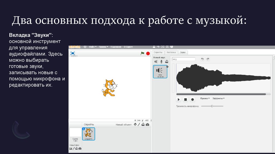275x154 pixels.
Task: Open the Правка dropdown in the sound editor
Action: click(x=205, y=98)
